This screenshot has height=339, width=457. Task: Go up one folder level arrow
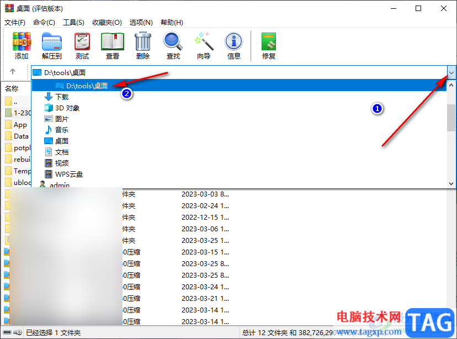(13, 71)
